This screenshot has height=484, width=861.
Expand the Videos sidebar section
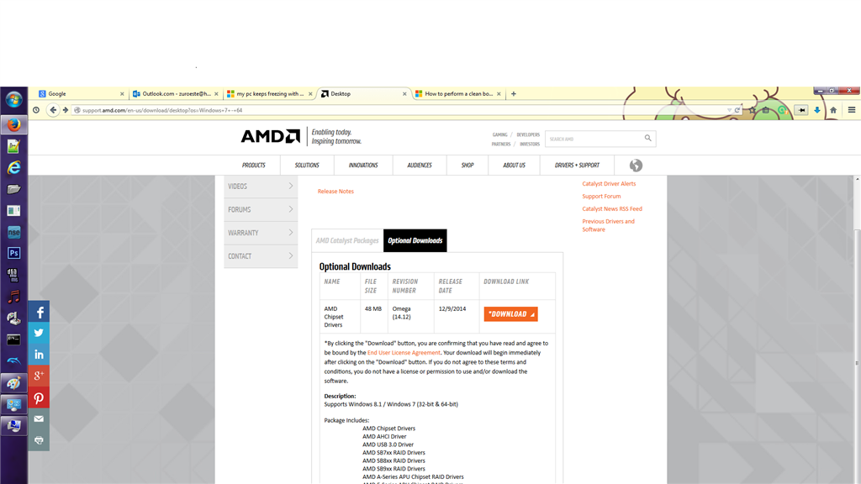click(x=261, y=187)
